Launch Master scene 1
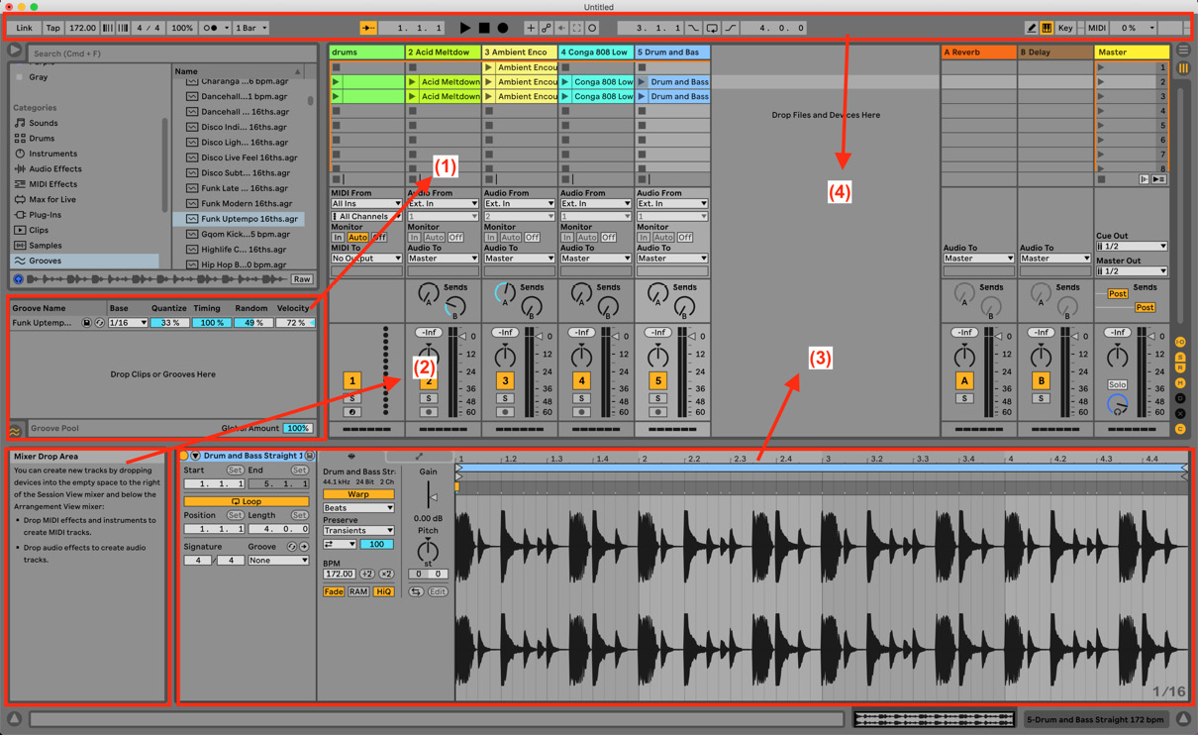This screenshot has height=736, width=1198. click(x=1101, y=67)
